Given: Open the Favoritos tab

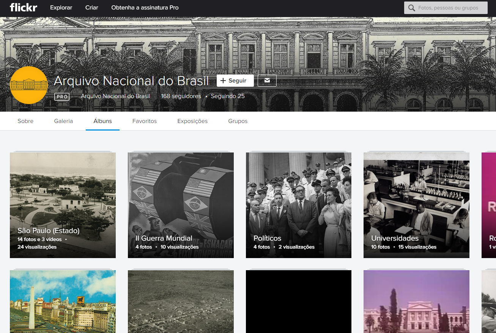Looking at the screenshot, I should pos(145,121).
